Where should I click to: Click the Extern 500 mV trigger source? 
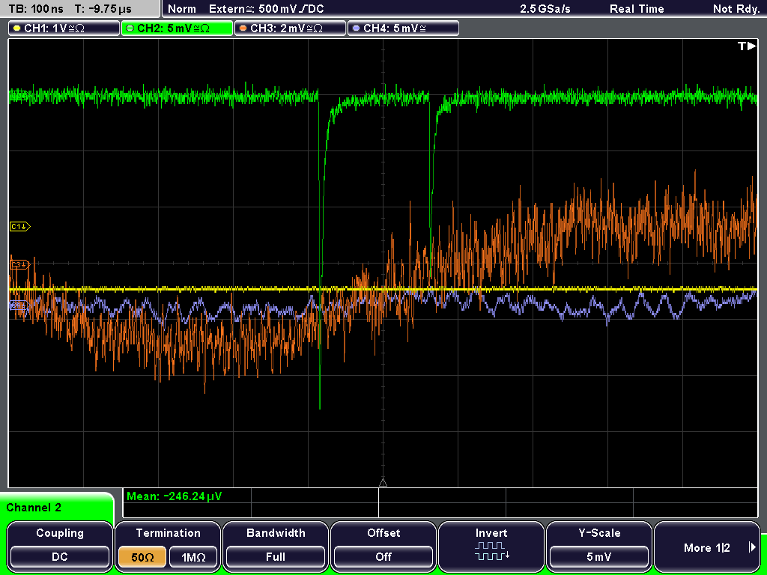coord(266,9)
